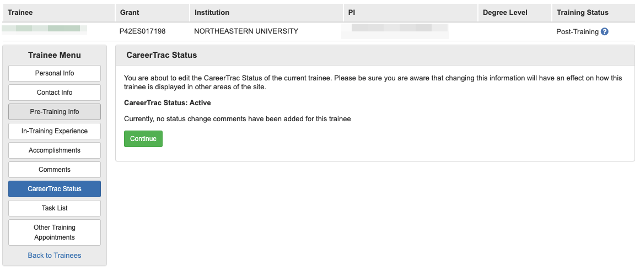Image resolution: width=640 pixels, height=271 pixels.
Task: Click the Back to Trainees link
Action: 55,256
